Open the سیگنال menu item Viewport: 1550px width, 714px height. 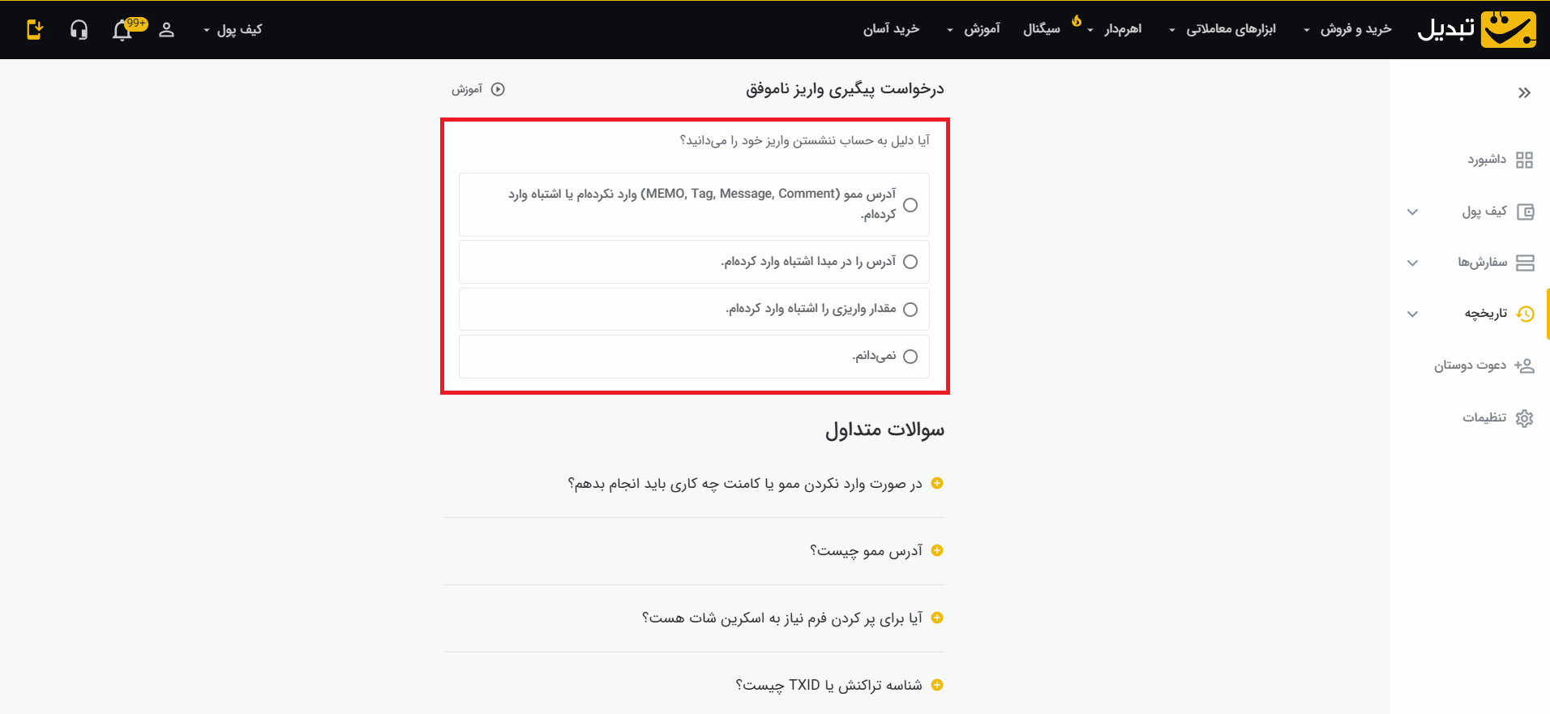(1041, 29)
